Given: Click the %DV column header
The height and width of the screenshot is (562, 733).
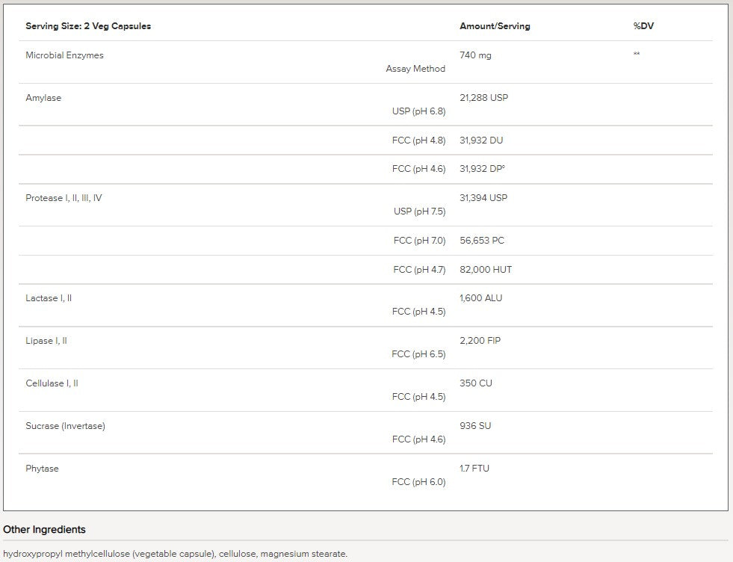Looking at the screenshot, I should pyautogui.click(x=643, y=26).
